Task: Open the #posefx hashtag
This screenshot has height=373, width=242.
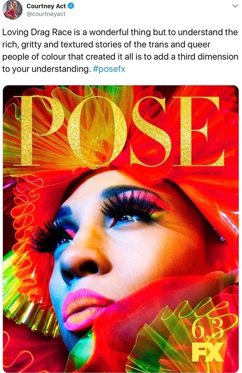Action: pyautogui.click(x=109, y=69)
